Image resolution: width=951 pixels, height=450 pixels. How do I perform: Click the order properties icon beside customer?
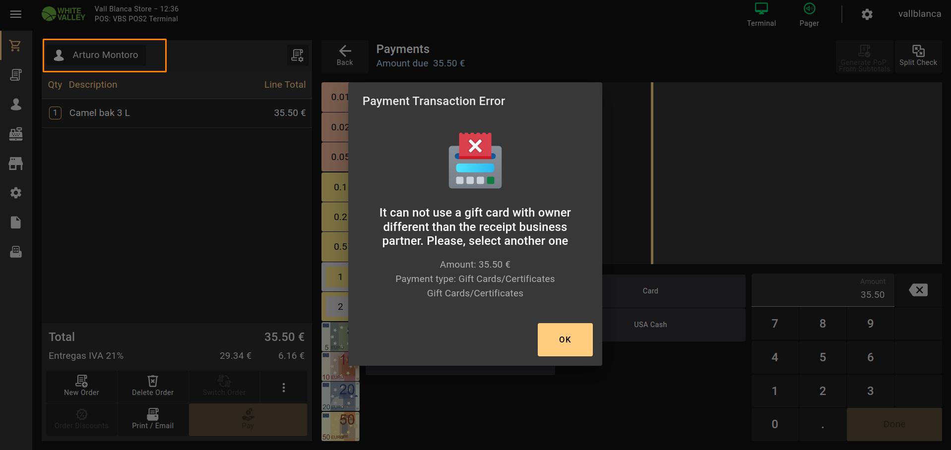298,55
